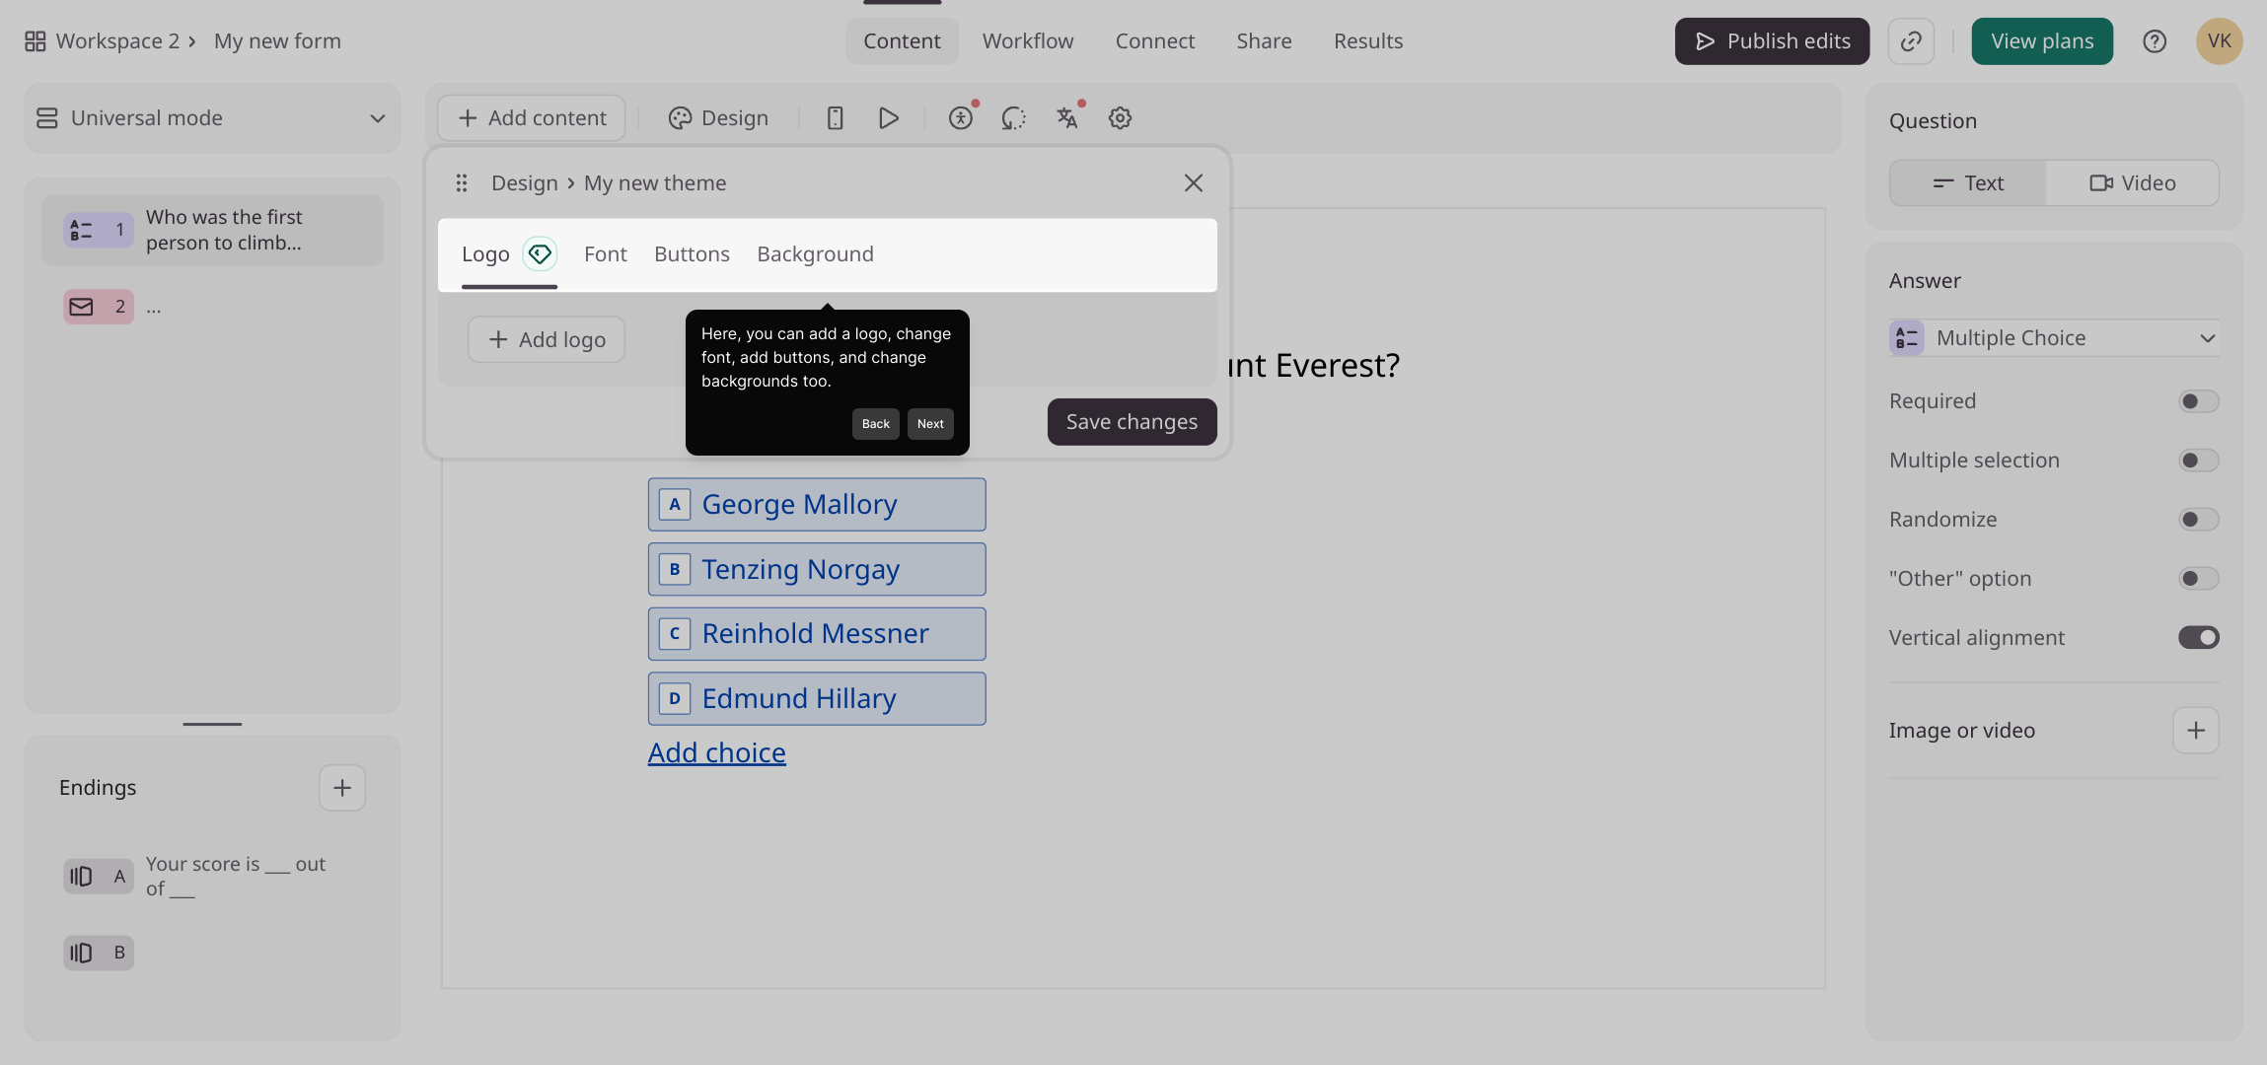Viewport: 2267px width, 1065px height.
Task: Click the panel resize handle above Endings
Action: pyautogui.click(x=212, y=725)
